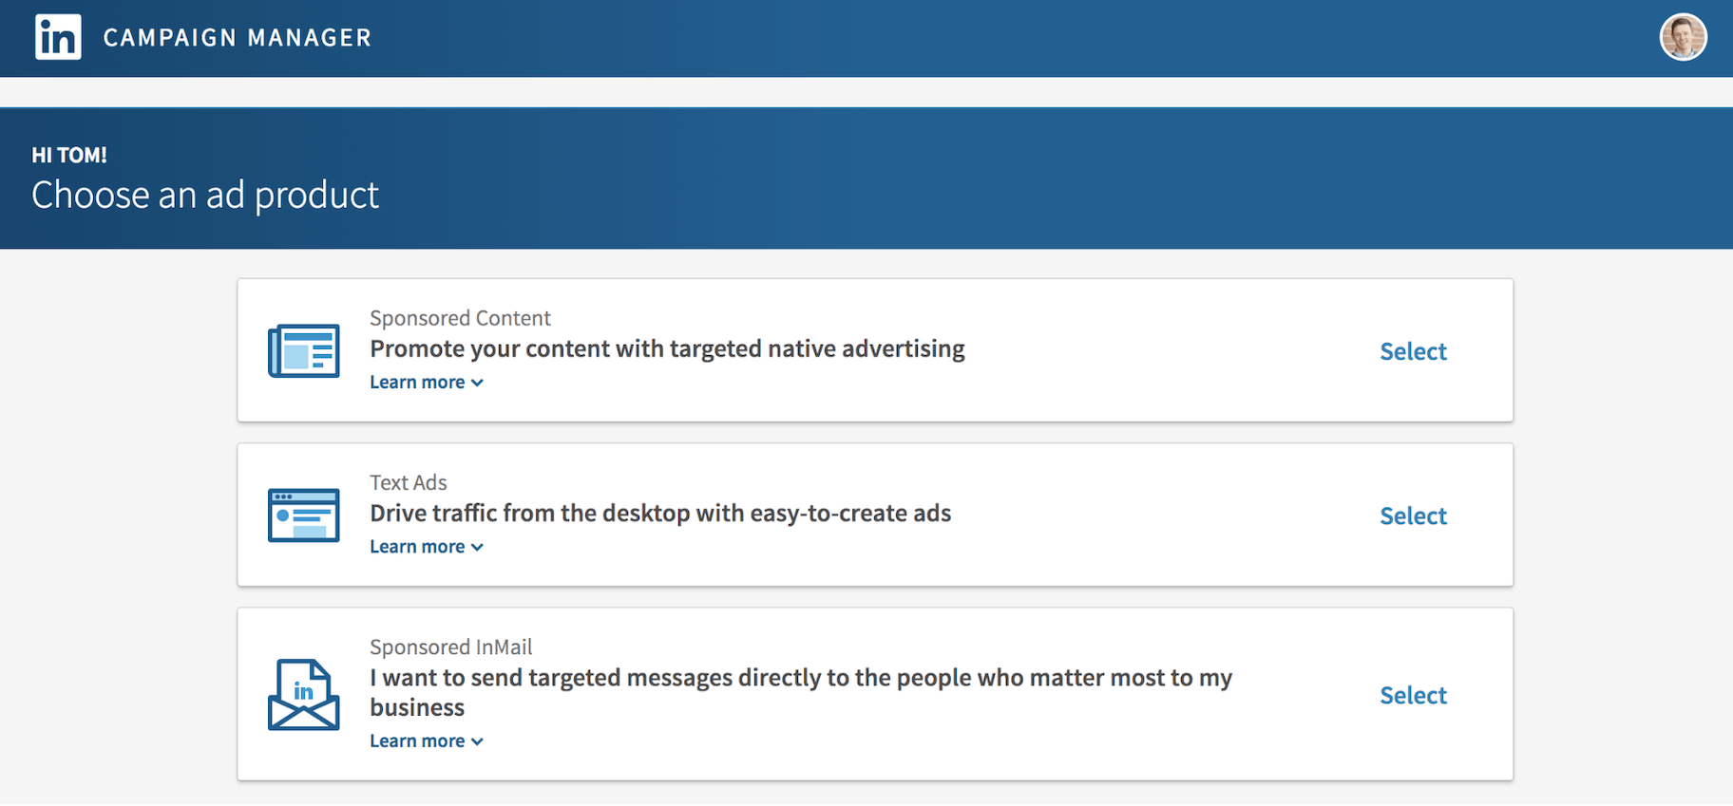Viewport: 1733px width, 806px height.
Task: Click the Campaign Manager title text
Action: point(238,38)
